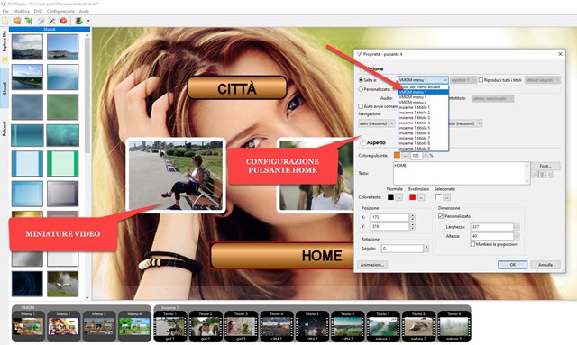Viewport: 577px width, 345px height.
Task: Click the park bench video miniature on the canvas
Action: click(176, 175)
